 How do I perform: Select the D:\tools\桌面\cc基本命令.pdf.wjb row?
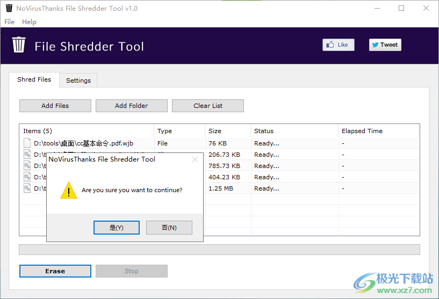coord(219,143)
